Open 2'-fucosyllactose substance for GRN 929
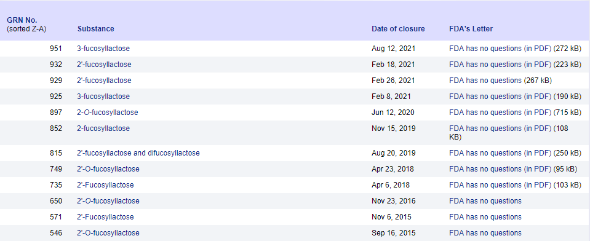Image resolution: width=590 pixels, height=241 pixels. tap(104, 81)
